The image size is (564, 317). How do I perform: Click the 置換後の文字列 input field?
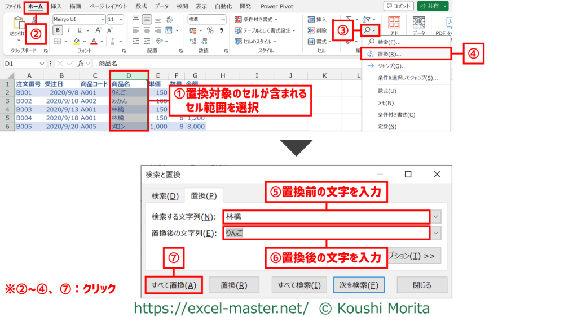326,233
